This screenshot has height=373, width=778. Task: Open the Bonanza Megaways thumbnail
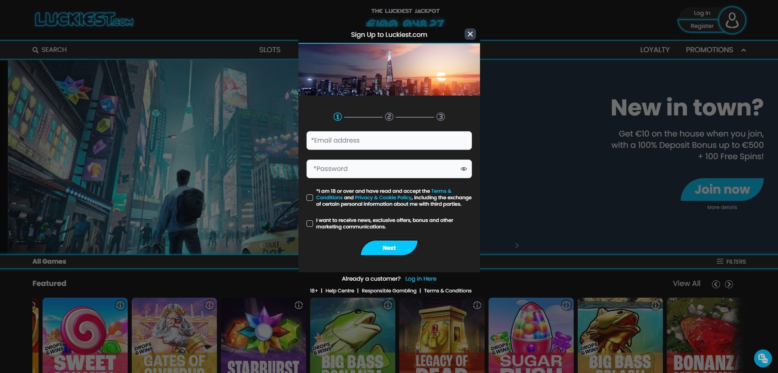click(705, 335)
